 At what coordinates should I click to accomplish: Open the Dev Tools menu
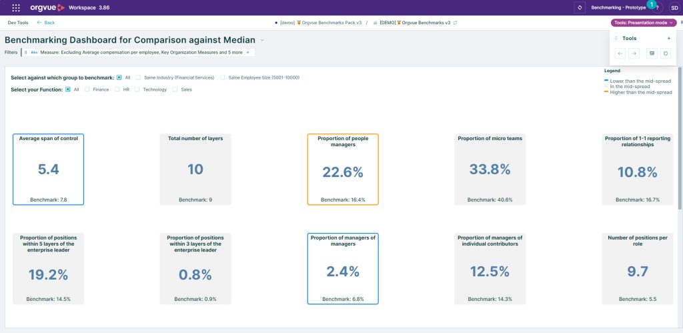18,23
